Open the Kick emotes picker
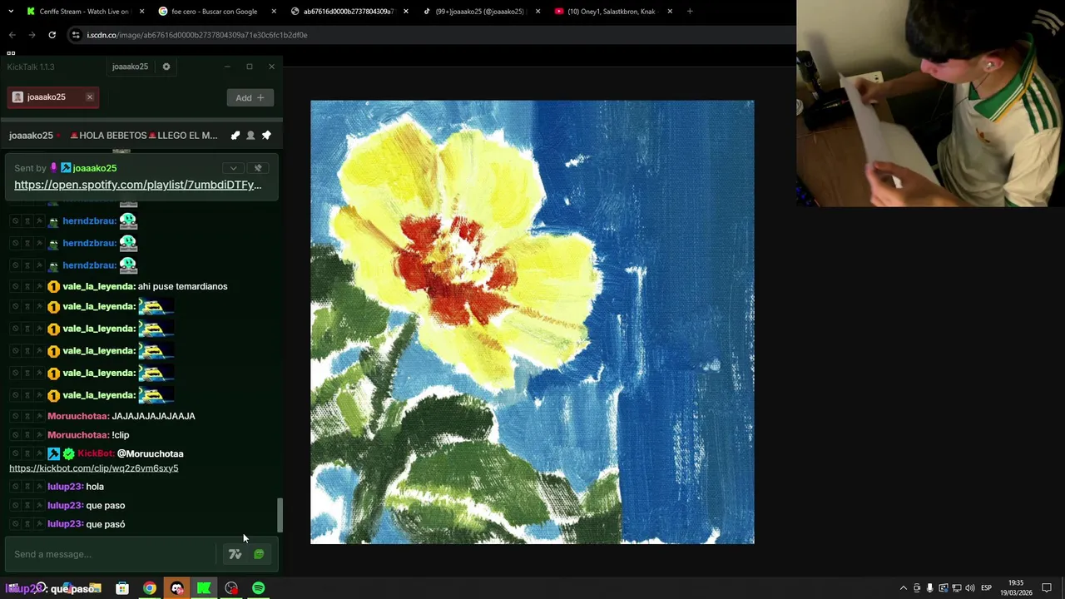This screenshot has width=1065, height=599. (259, 554)
